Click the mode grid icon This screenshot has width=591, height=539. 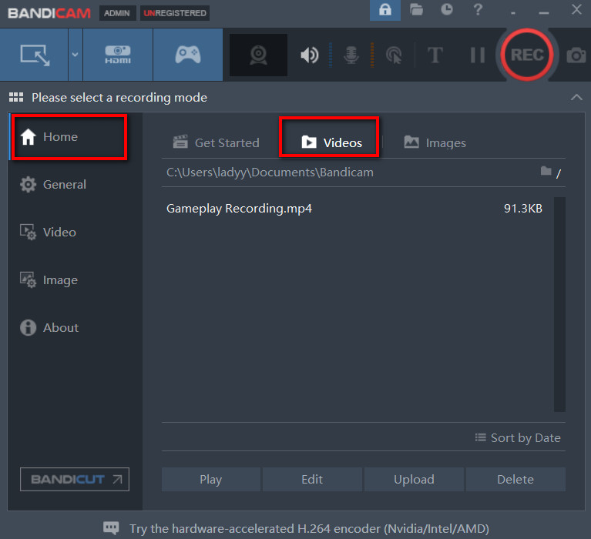tap(16, 97)
